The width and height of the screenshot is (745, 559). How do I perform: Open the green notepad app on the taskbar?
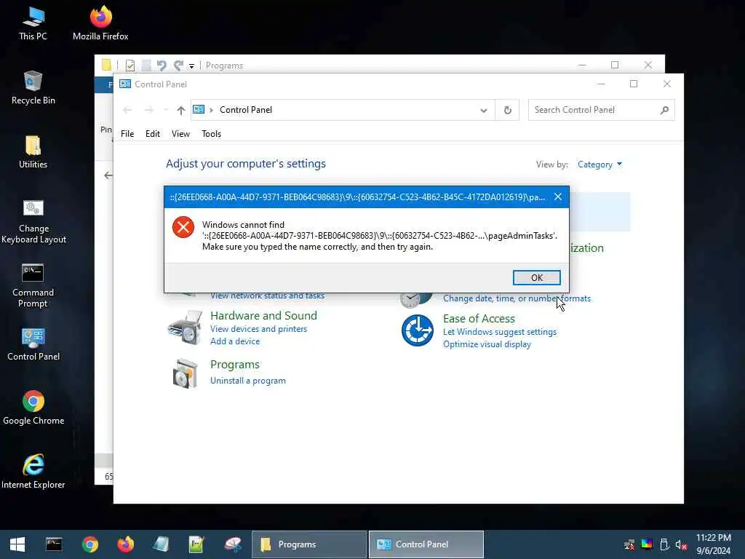click(x=196, y=544)
